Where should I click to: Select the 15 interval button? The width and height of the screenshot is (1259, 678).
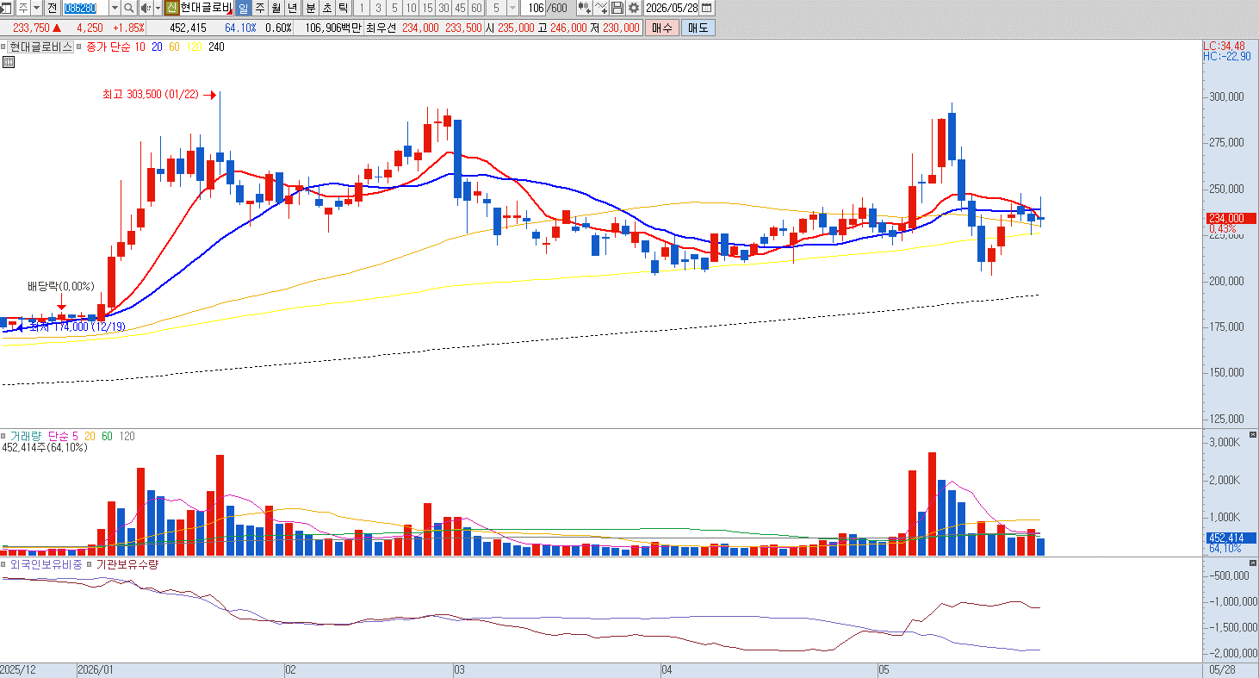pos(427,8)
